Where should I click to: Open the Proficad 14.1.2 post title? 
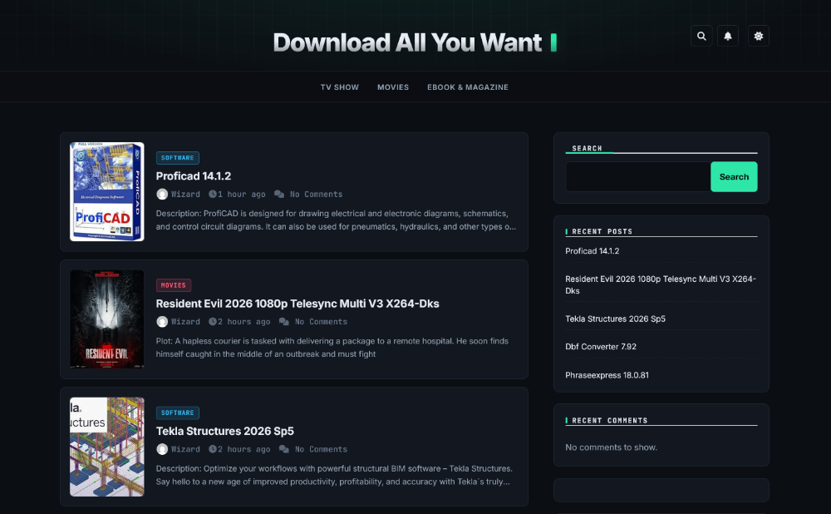coord(194,175)
